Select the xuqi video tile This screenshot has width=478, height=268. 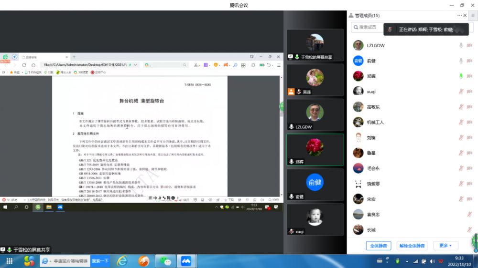(x=315, y=220)
